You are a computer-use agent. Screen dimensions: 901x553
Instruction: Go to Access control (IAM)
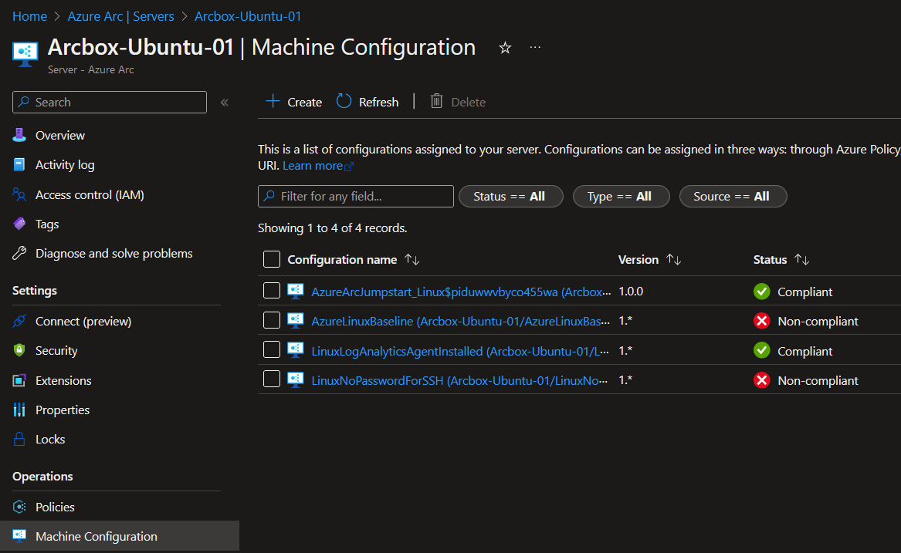[90, 194]
